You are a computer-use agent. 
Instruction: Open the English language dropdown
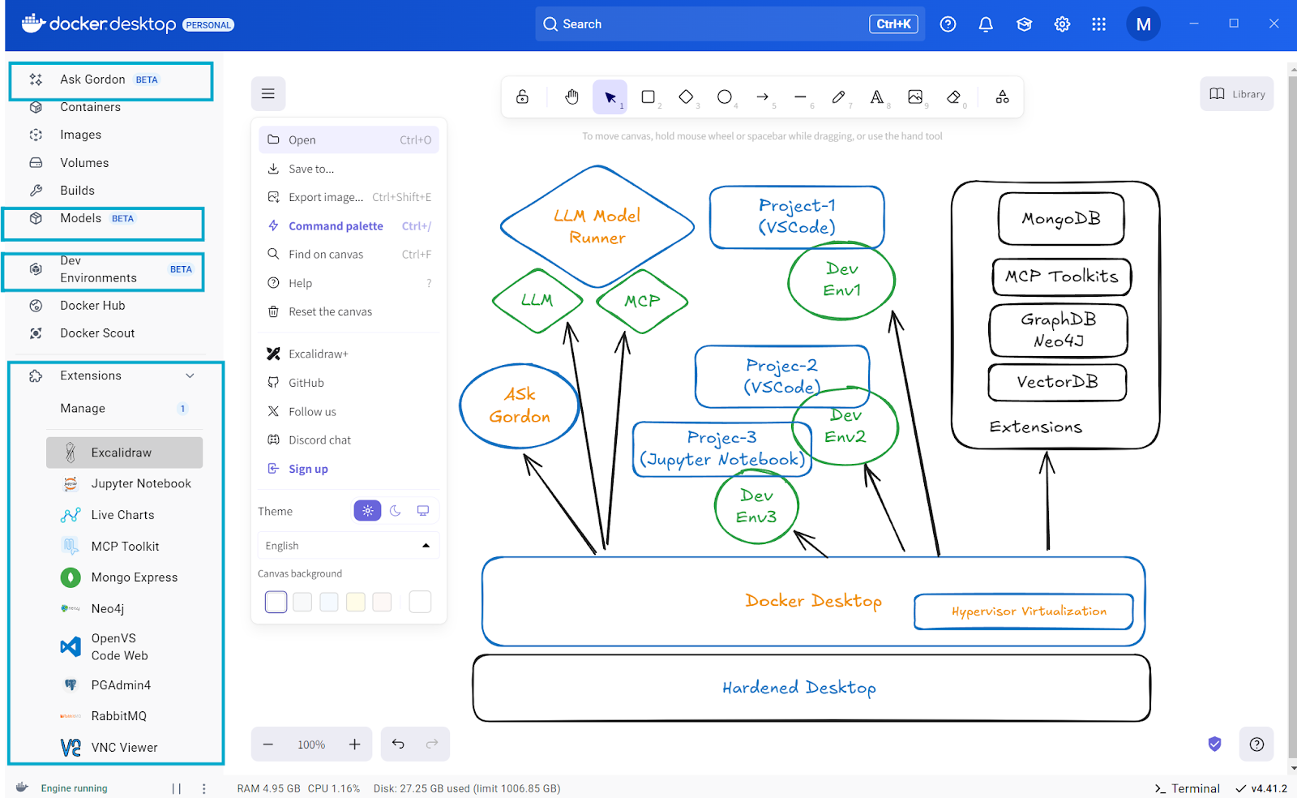[349, 546]
